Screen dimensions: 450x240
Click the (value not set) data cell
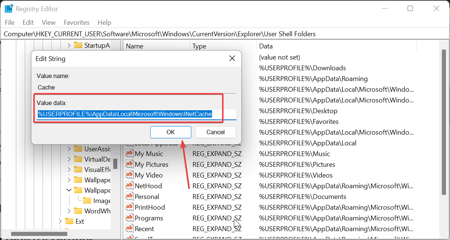(x=279, y=57)
